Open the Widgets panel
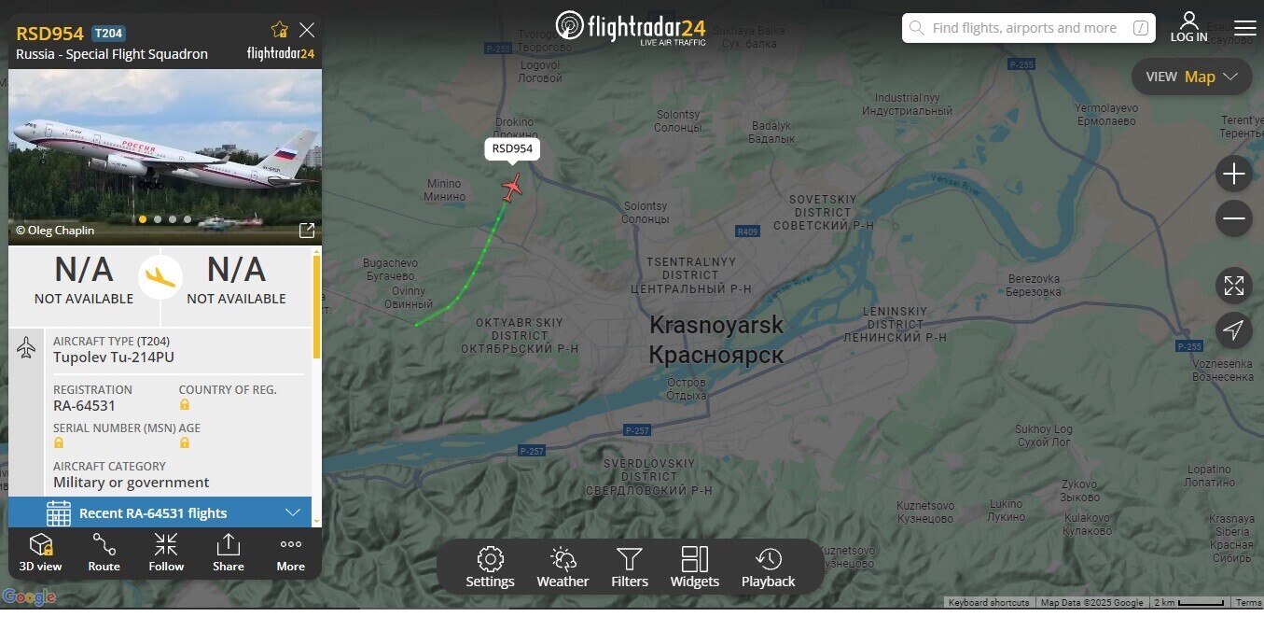 click(x=695, y=568)
